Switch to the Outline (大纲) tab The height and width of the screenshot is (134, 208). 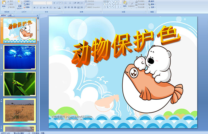tap(10, 15)
